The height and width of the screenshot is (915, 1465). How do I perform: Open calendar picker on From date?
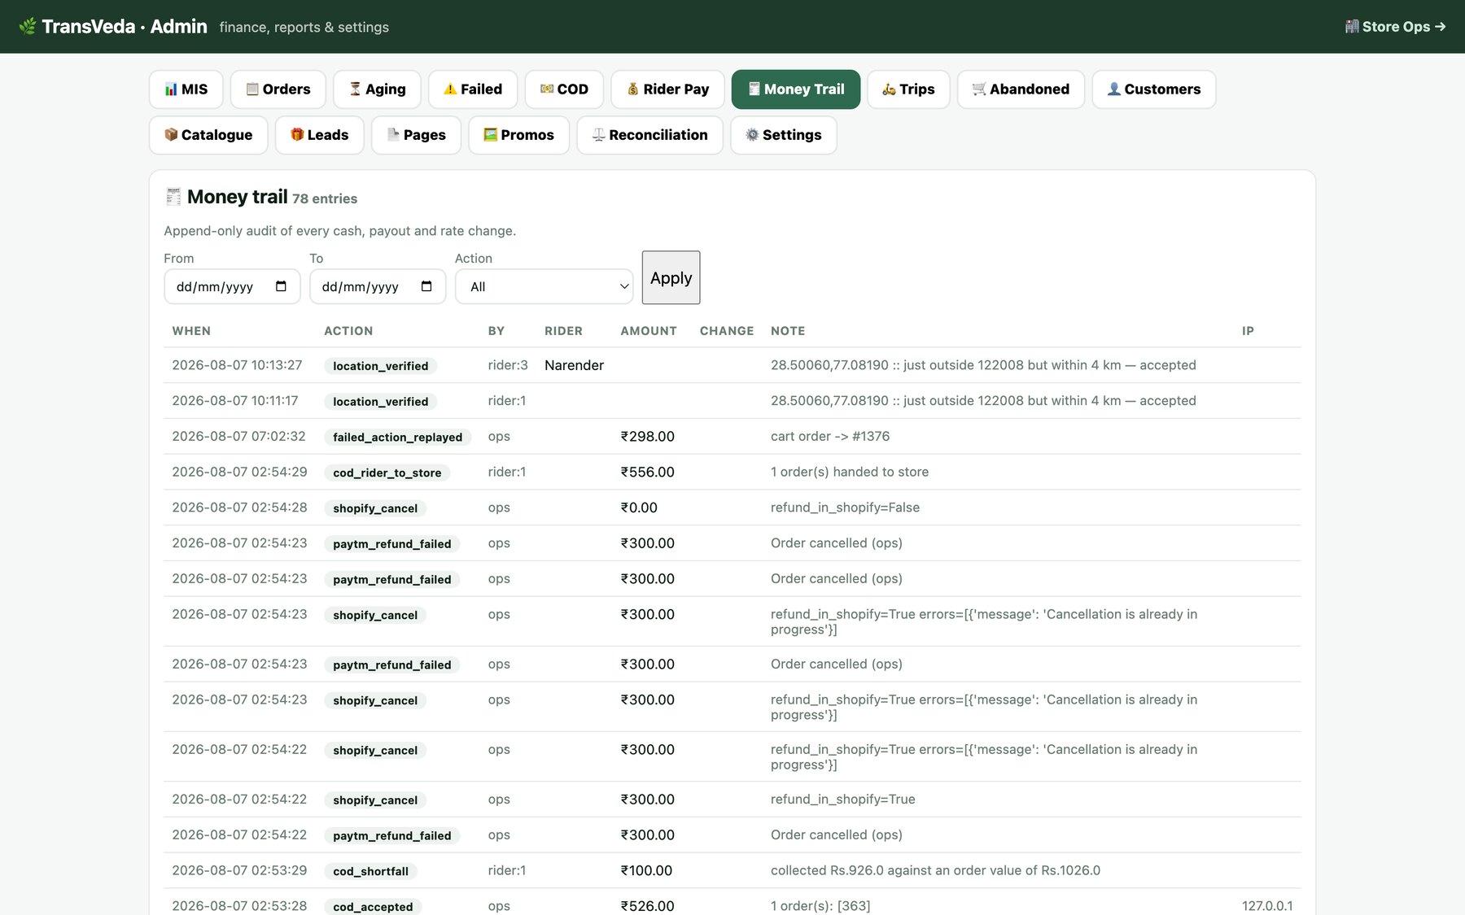[281, 286]
